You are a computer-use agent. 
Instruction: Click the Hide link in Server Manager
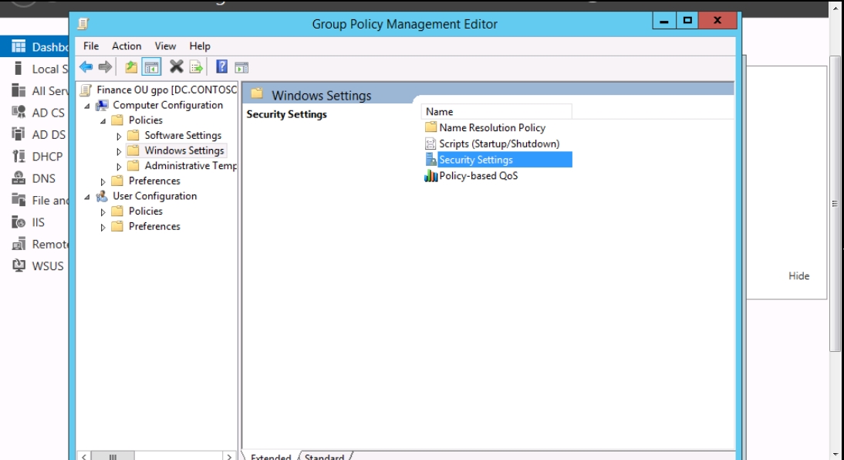(798, 276)
